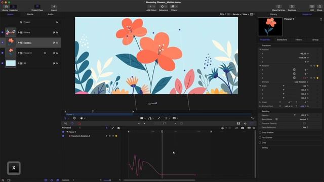Click the Play button
The width and height of the screenshot is (324, 182).
click(144, 123)
